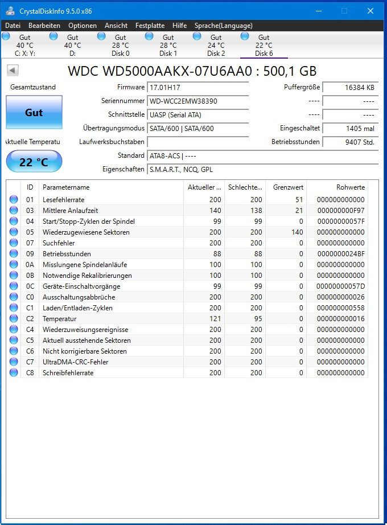Screen dimensions: 387x525
Task: Click status icon of Notwendige Rekalibrierungen
Action: pyautogui.click(x=14, y=275)
